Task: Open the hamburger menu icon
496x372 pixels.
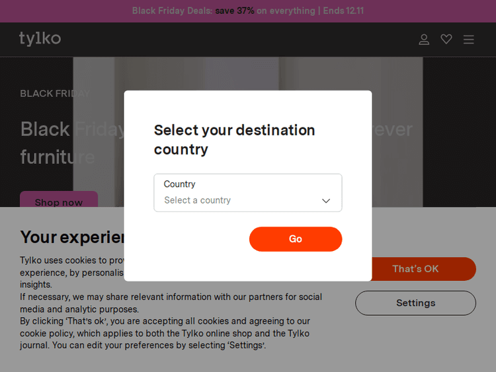Action: click(x=469, y=40)
